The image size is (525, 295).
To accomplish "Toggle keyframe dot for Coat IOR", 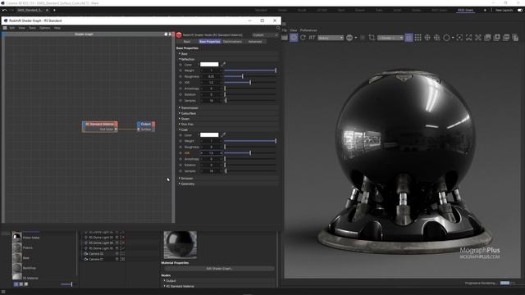I will coord(180,153).
